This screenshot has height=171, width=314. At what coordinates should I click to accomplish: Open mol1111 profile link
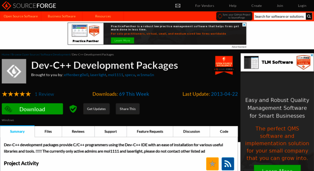115,75
